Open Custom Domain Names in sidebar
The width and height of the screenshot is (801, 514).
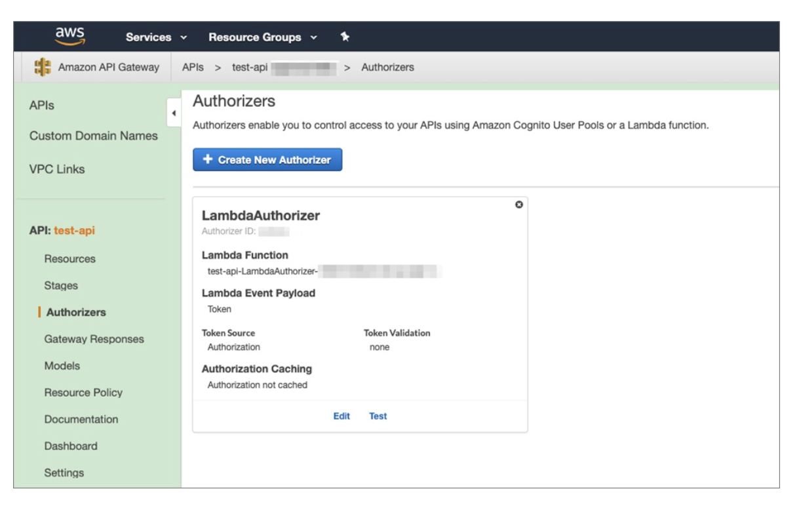(x=94, y=136)
